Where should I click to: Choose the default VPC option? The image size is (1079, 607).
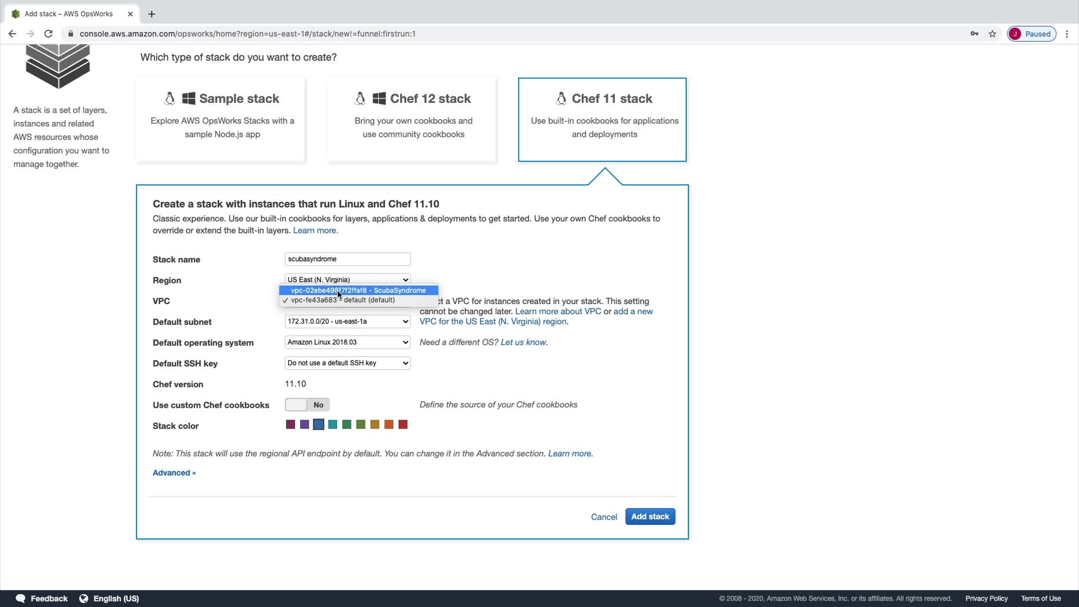point(359,300)
